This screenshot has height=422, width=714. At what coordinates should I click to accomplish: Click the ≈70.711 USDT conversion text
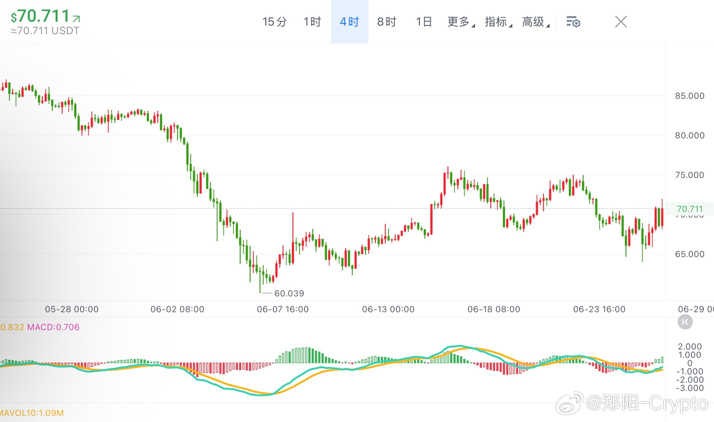tap(45, 31)
